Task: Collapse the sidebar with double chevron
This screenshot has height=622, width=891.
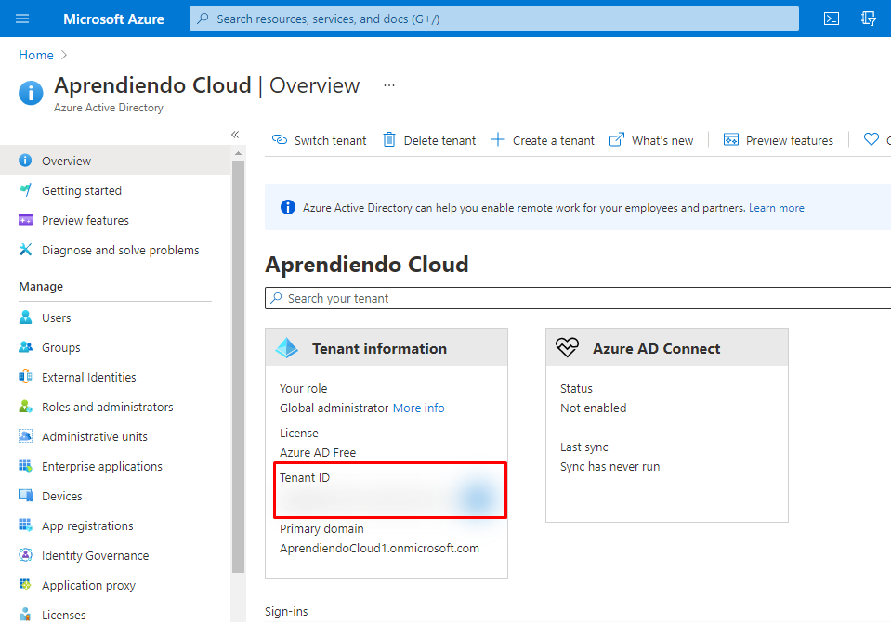Action: click(235, 135)
